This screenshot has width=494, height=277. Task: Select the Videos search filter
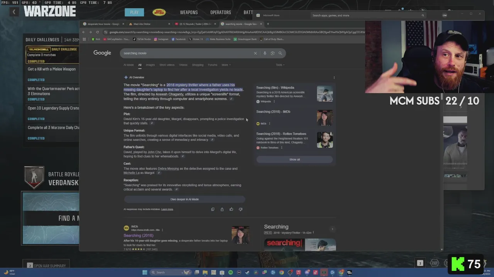pyautogui.click(x=183, y=65)
